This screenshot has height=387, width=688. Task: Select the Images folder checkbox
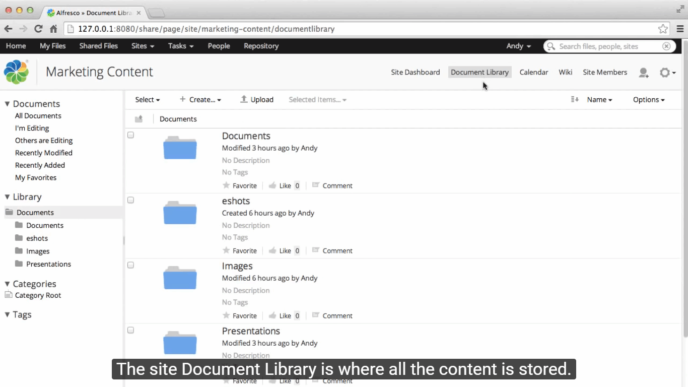click(130, 265)
